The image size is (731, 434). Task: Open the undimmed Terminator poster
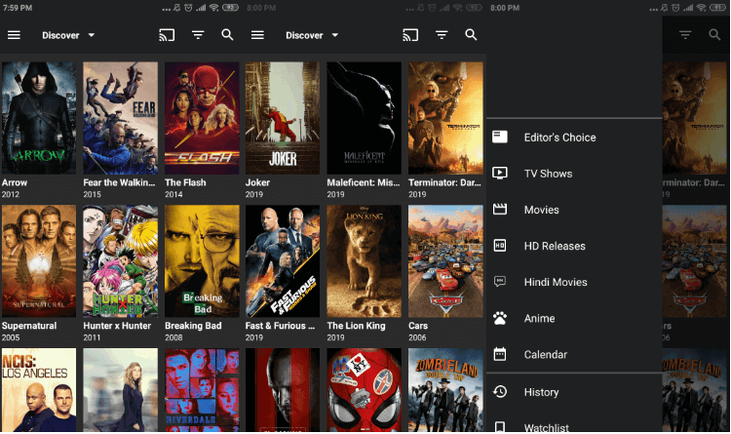point(445,118)
